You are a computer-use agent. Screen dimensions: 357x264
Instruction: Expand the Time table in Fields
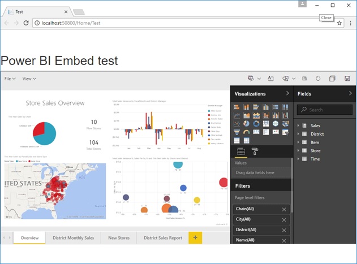298,159
